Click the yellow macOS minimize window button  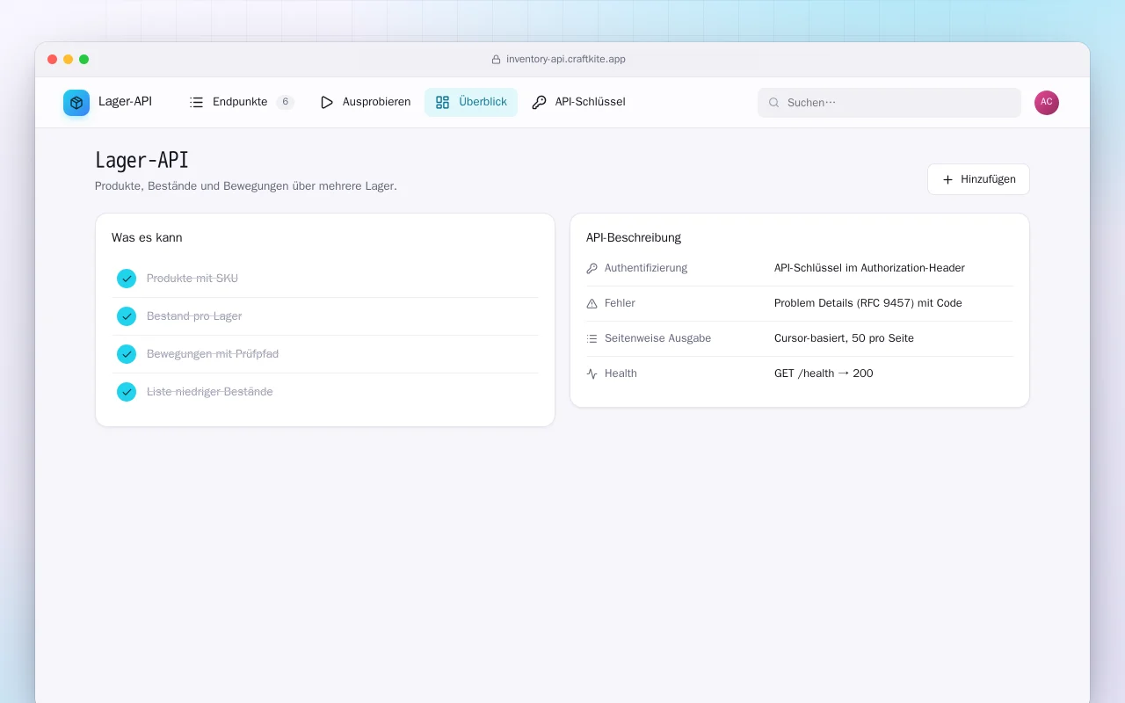(69, 60)
